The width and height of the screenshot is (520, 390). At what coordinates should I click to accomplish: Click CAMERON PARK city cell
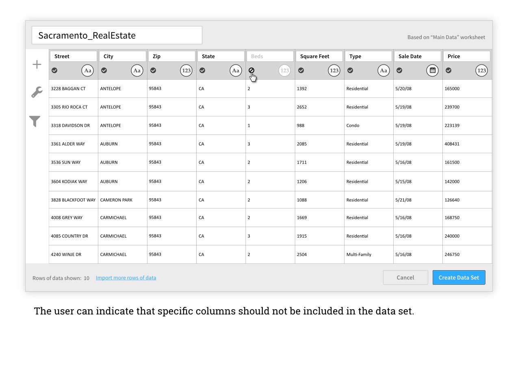click(x=123, y=200)
